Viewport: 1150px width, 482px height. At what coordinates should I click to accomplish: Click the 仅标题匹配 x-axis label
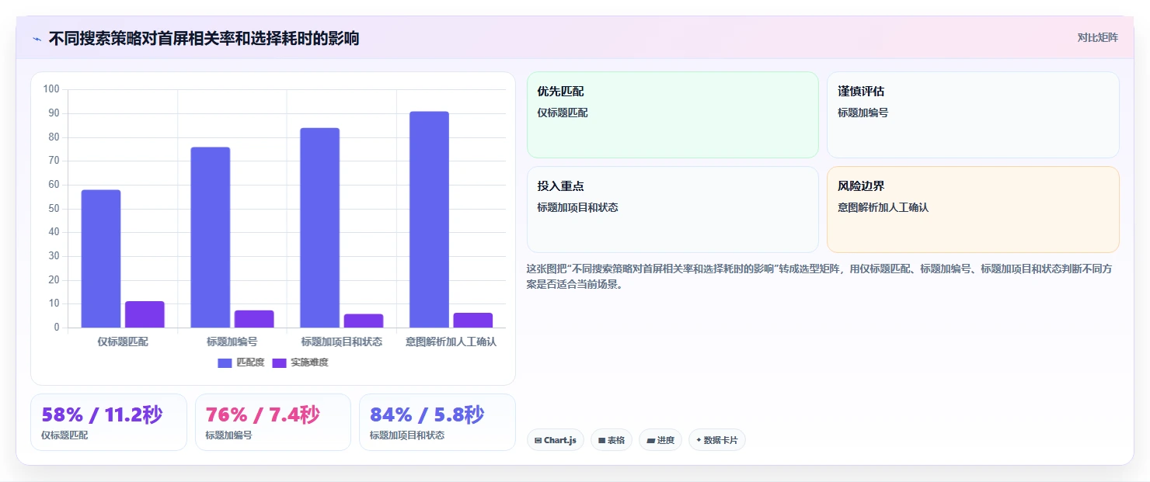[x=123, y=342]
